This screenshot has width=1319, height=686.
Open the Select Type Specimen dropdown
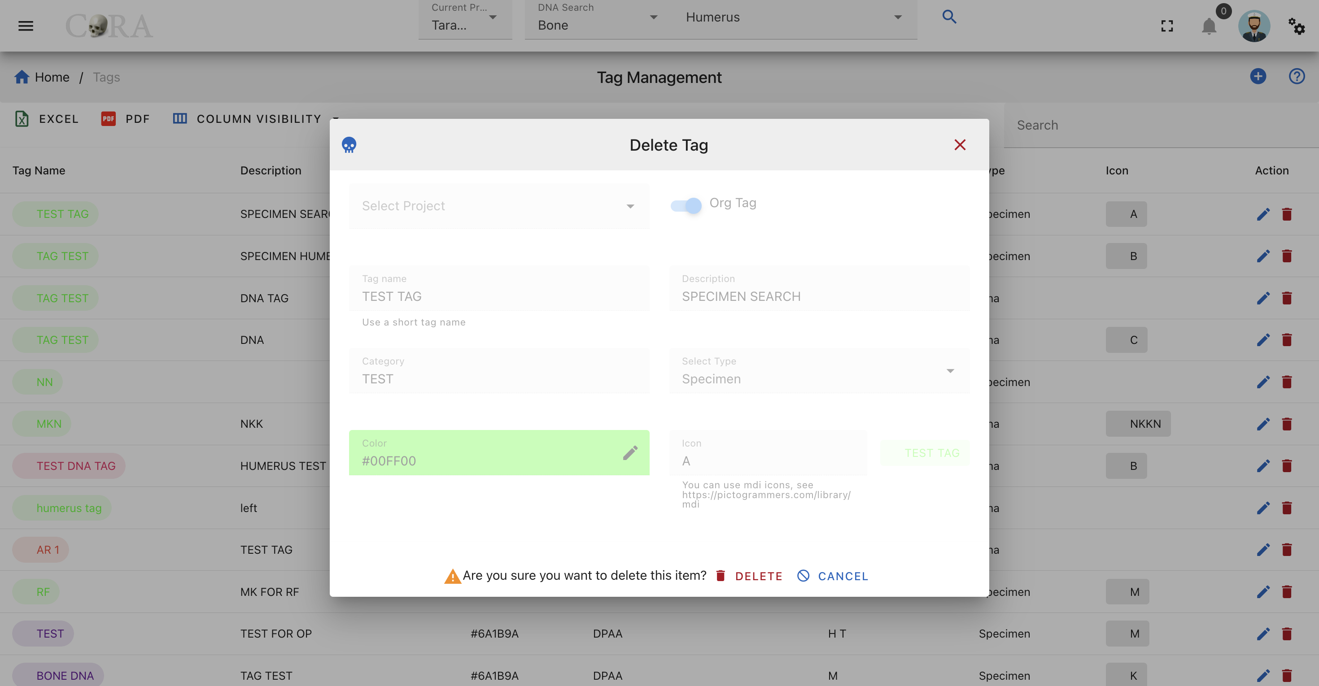pyautogui.click(x=819, y=371)
